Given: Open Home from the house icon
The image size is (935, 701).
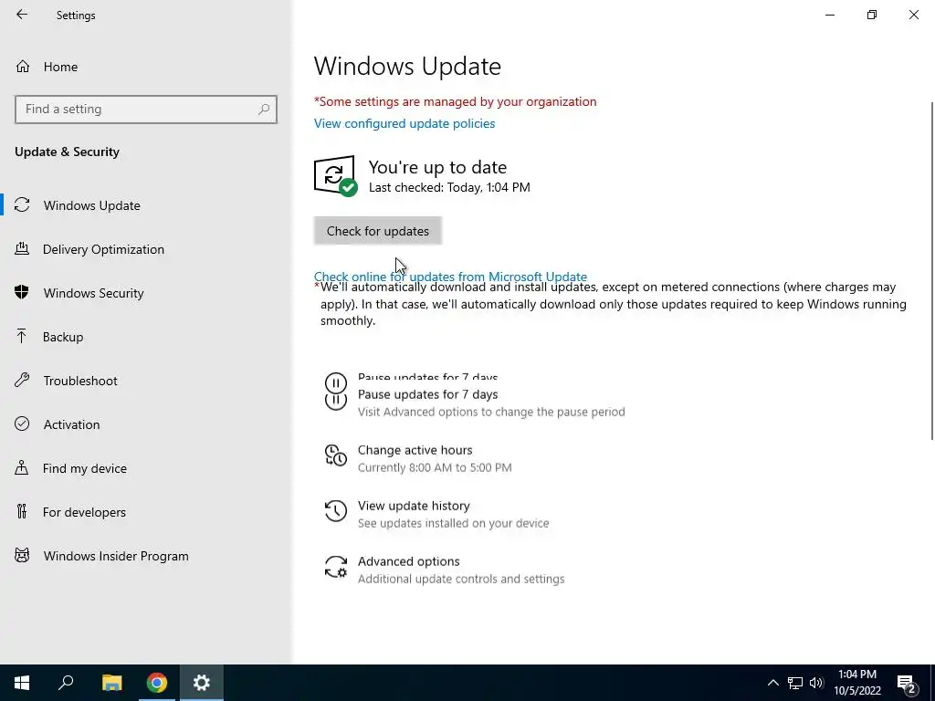Looking at the screenshot, I should (23, 66).
